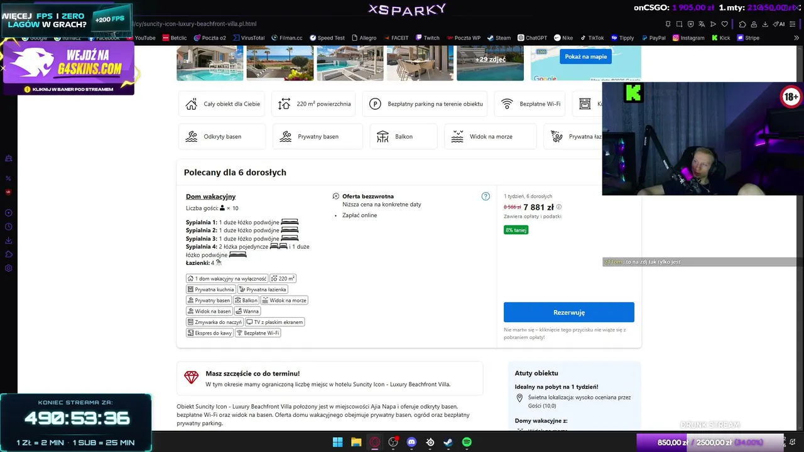
Task: Click the Dom wakacyjny room title link
Action: point(210,196)
